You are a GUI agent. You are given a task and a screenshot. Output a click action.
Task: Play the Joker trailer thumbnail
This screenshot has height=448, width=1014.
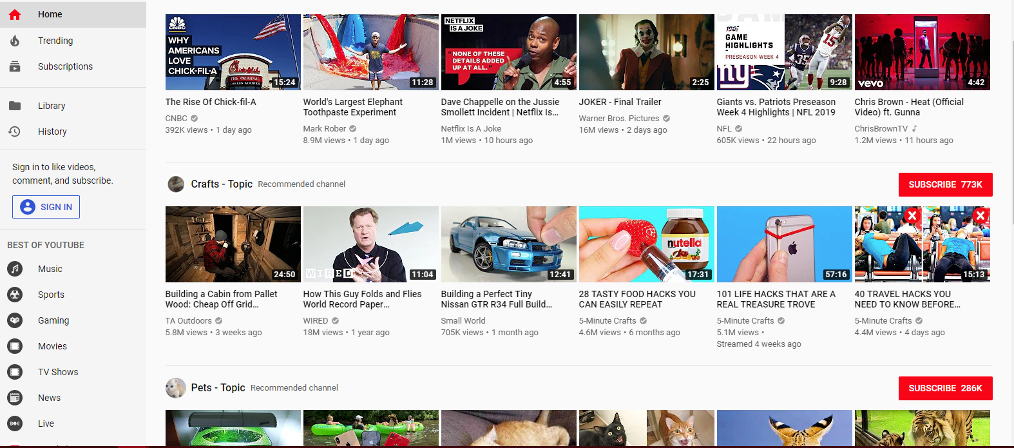click(x=647, y=52)
